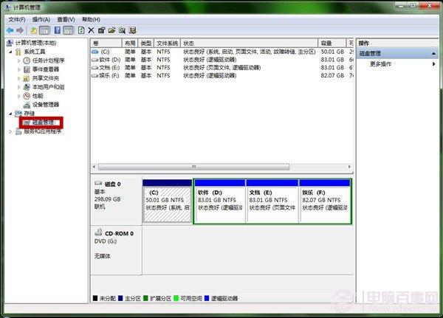Select 磁盘管理 in the tree
The image size is (443, 318).
tap(44, 122)
